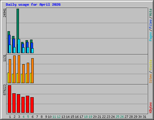The height and width of the screenshot is (120, 154).
Task: Click green weekend day 5 axis label
Action: pyautogui.click(x=28, y=117)
